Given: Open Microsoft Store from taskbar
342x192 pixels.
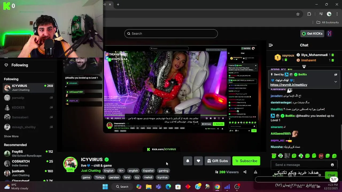Looking at the screenshot, I should (x=178, y=187).
